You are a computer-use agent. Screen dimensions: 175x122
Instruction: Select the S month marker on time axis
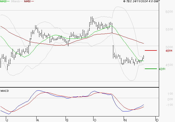[67, 120]
